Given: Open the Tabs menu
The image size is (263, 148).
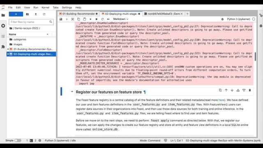Looking at the screenshot, I should (x=55, y=7).
